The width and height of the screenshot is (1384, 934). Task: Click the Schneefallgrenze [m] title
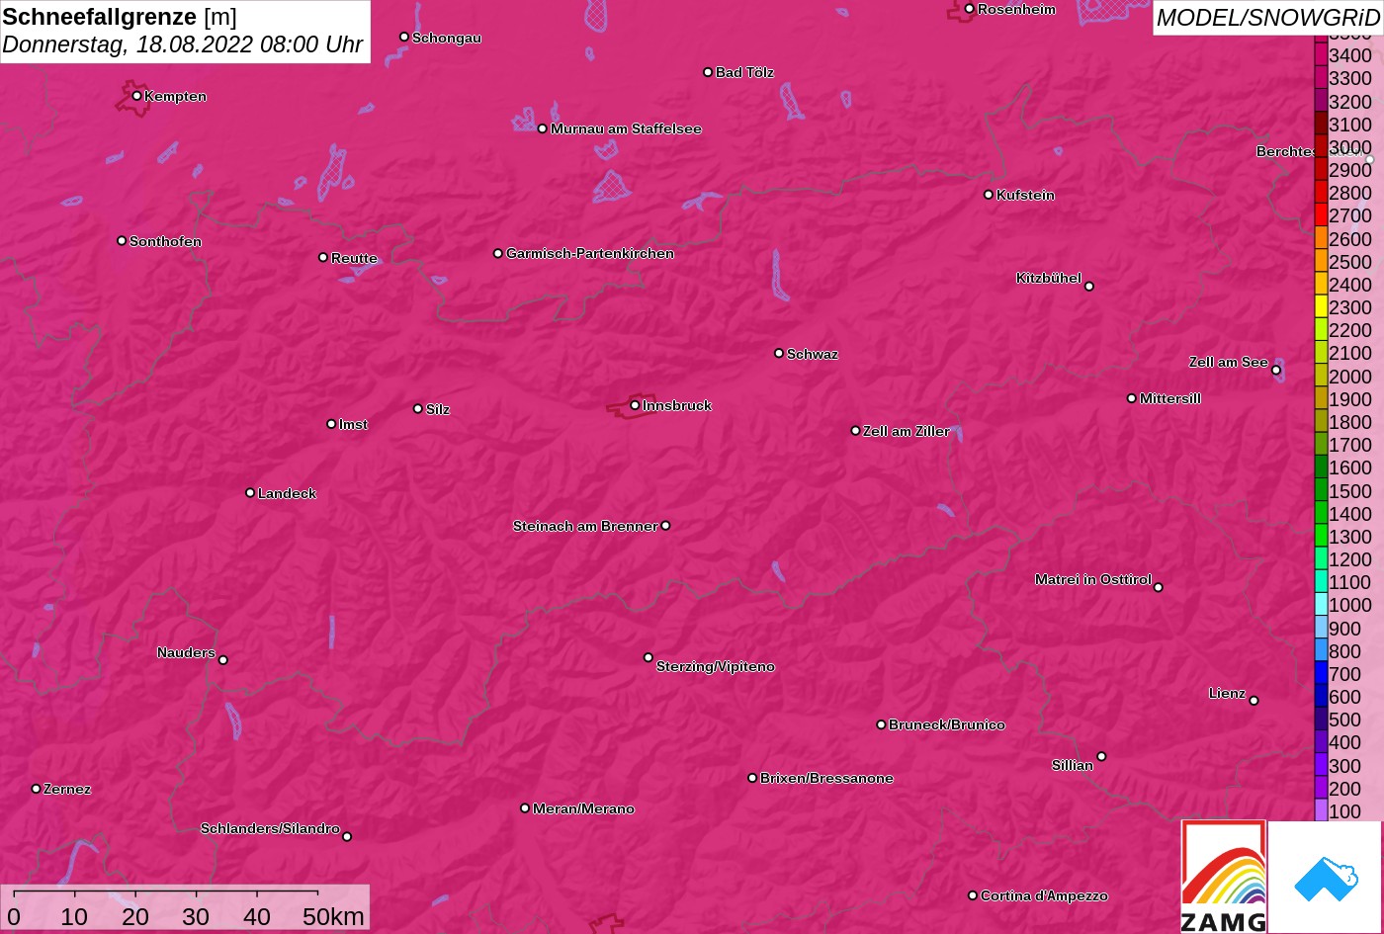(120, 17)
